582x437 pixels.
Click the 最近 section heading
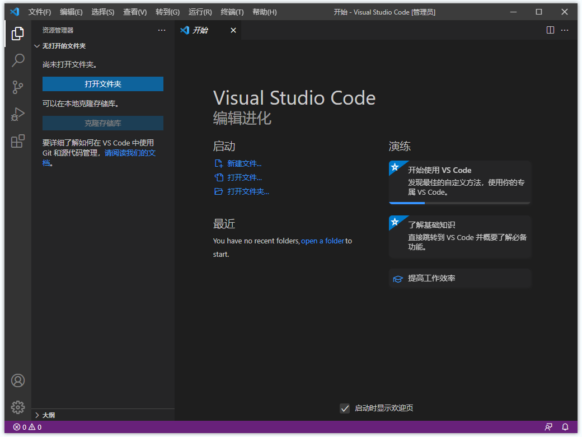pyautogui.click(x=224, y=224)
